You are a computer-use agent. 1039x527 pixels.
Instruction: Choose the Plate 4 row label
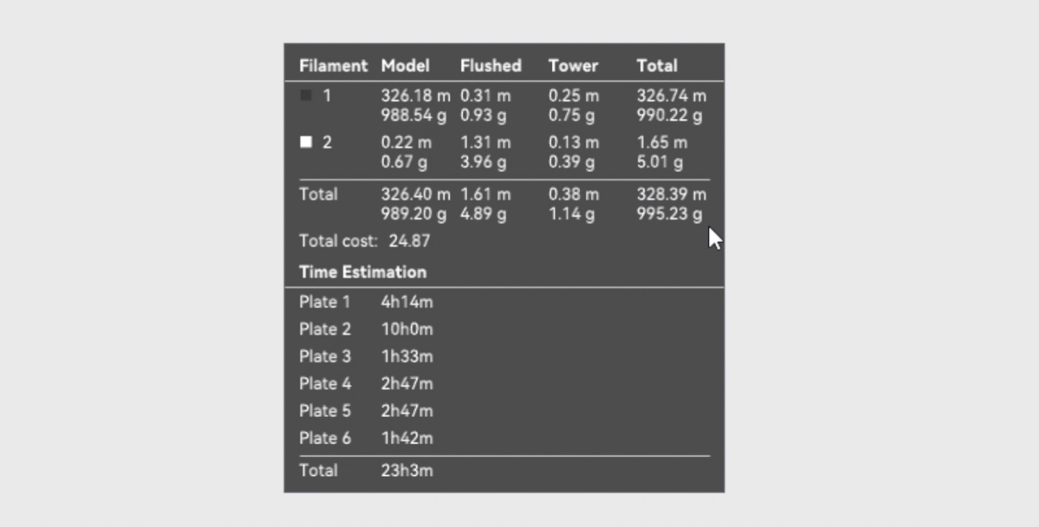325,384
